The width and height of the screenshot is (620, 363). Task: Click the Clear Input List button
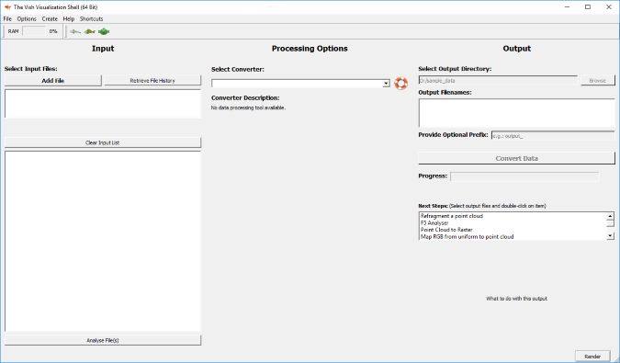click(103, 142)
